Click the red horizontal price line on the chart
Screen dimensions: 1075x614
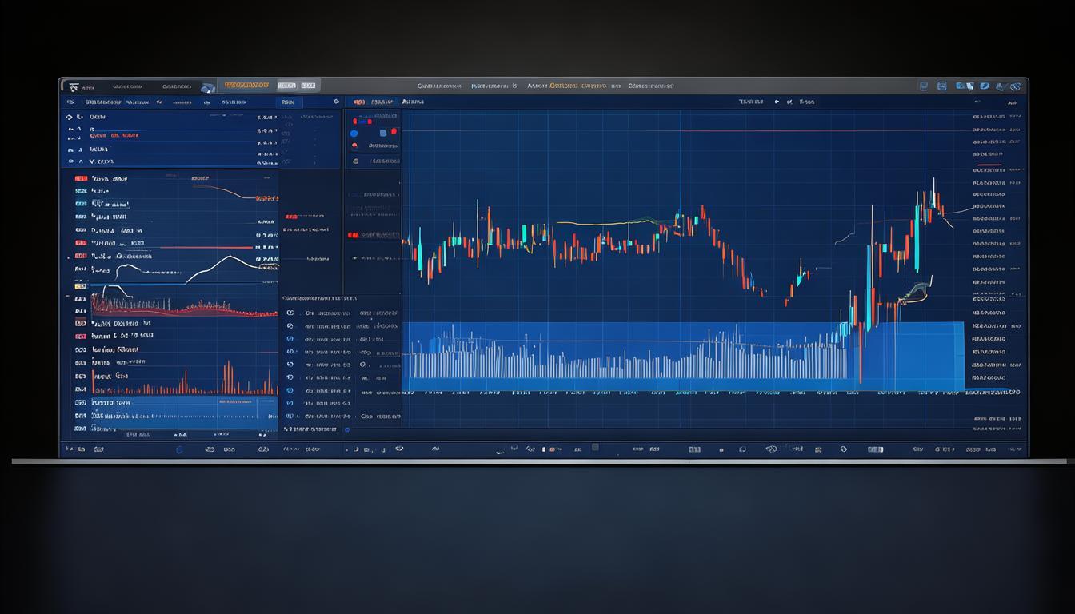(x=680, y=130)
